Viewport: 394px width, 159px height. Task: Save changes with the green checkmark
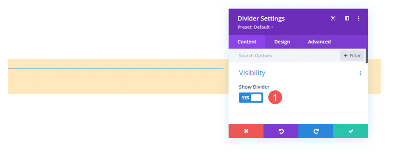click(x=350, y=131)
